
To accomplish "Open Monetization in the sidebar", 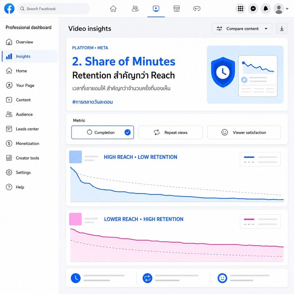I will click(30, 144).
